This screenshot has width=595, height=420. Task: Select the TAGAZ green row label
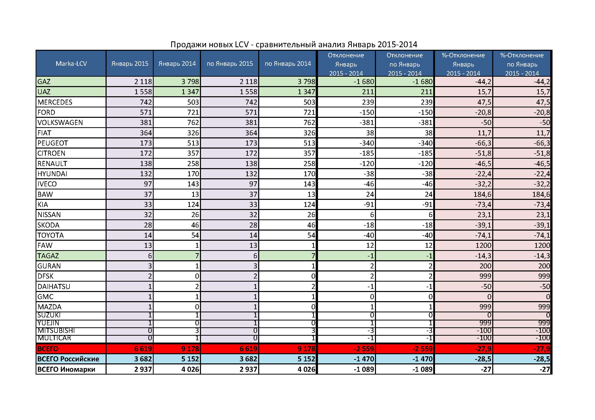coord(48,256)
